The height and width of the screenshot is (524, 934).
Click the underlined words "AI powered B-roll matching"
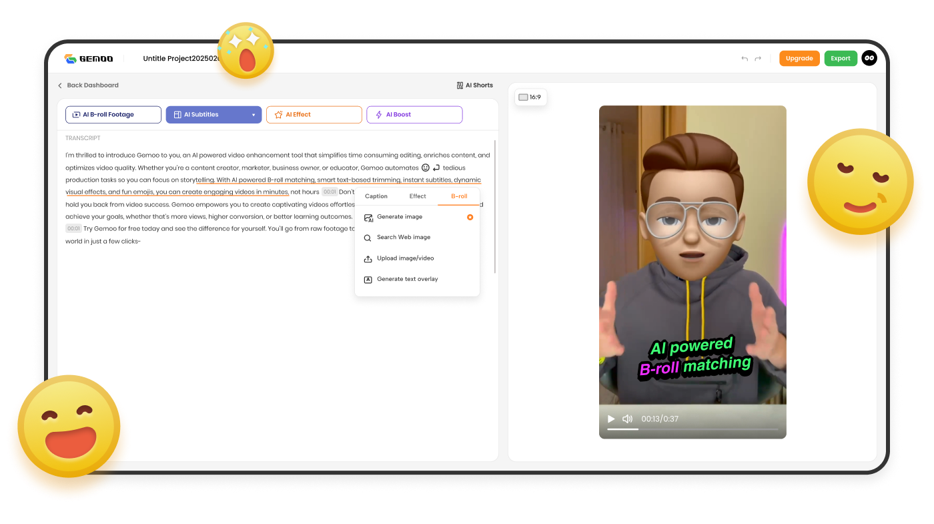click(273, 180)
